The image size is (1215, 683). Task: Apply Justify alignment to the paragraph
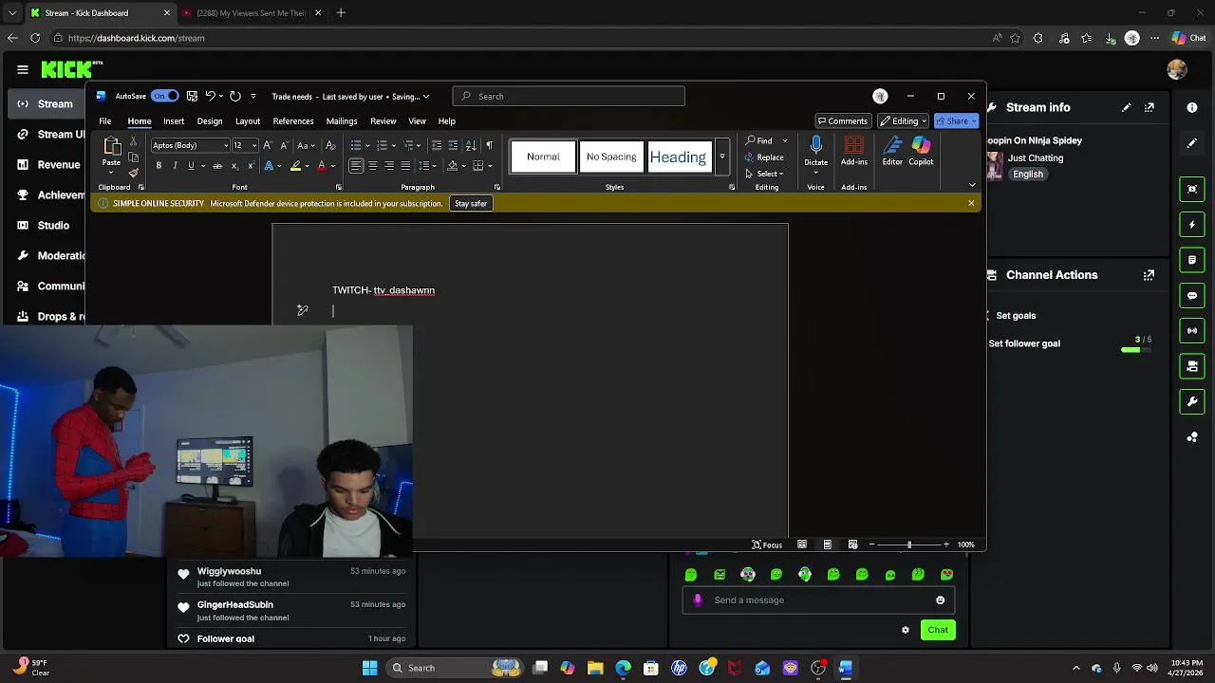(x=405, y=166)
